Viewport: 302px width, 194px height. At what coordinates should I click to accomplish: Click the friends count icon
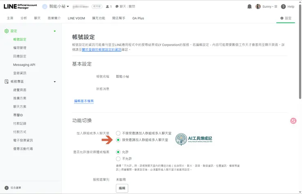point(107,7)
